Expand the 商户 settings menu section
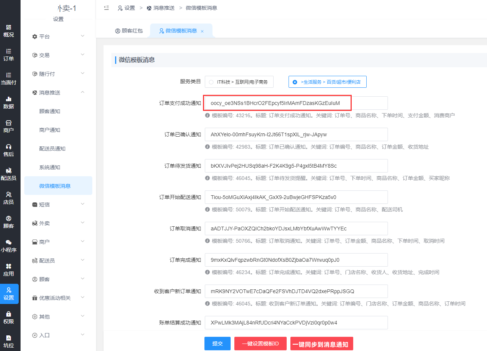 [58, 242]
